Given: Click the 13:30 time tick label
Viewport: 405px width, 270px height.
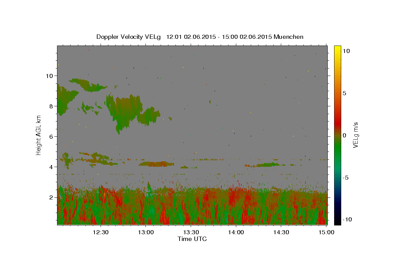Looking at the screenshot, I should [191, 232].
